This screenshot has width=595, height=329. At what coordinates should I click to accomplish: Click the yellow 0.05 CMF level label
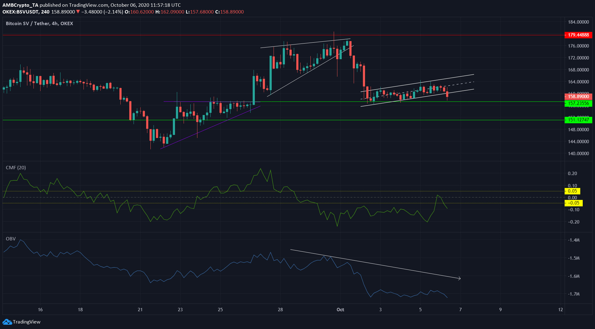click(573, 191)
